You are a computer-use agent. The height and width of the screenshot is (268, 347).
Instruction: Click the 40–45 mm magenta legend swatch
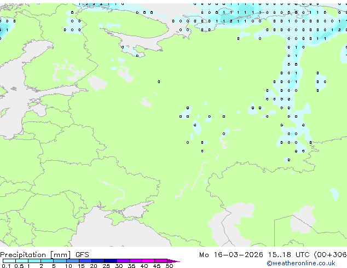[x=148, y=261]
